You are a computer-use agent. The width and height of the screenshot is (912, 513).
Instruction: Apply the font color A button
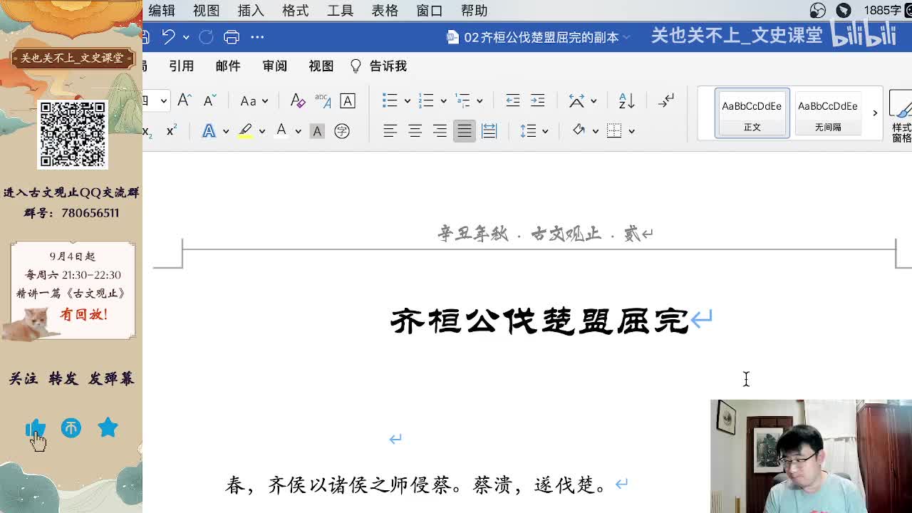(x=281, y=130)
